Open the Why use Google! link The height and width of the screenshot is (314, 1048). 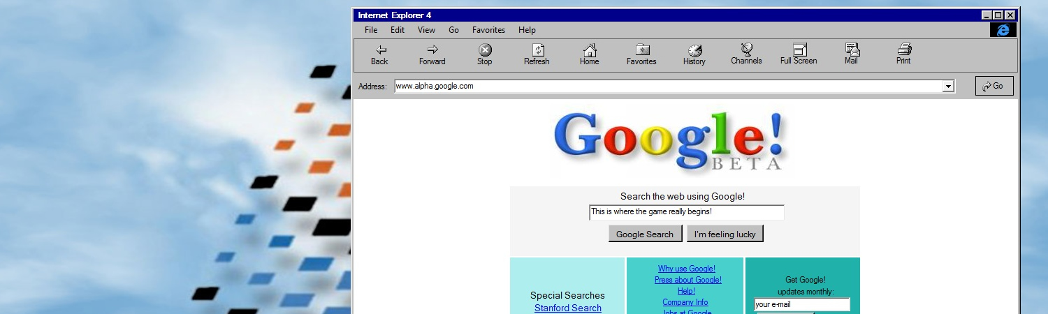pos(687,269)
